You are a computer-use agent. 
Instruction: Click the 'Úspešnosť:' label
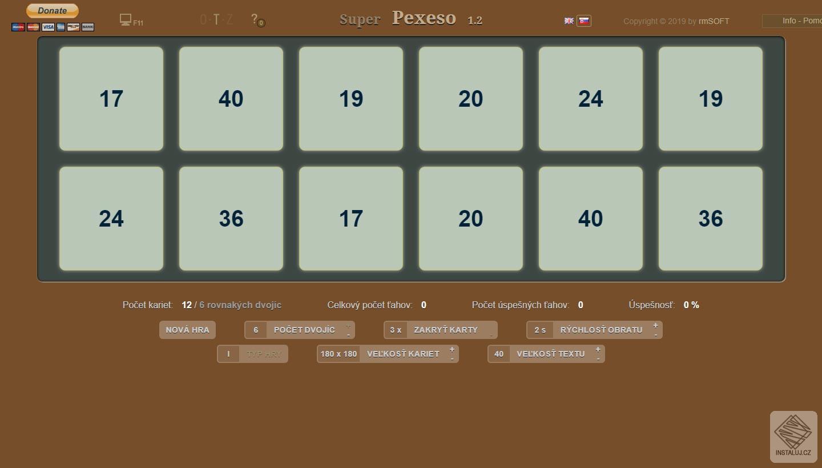point(652,305)
